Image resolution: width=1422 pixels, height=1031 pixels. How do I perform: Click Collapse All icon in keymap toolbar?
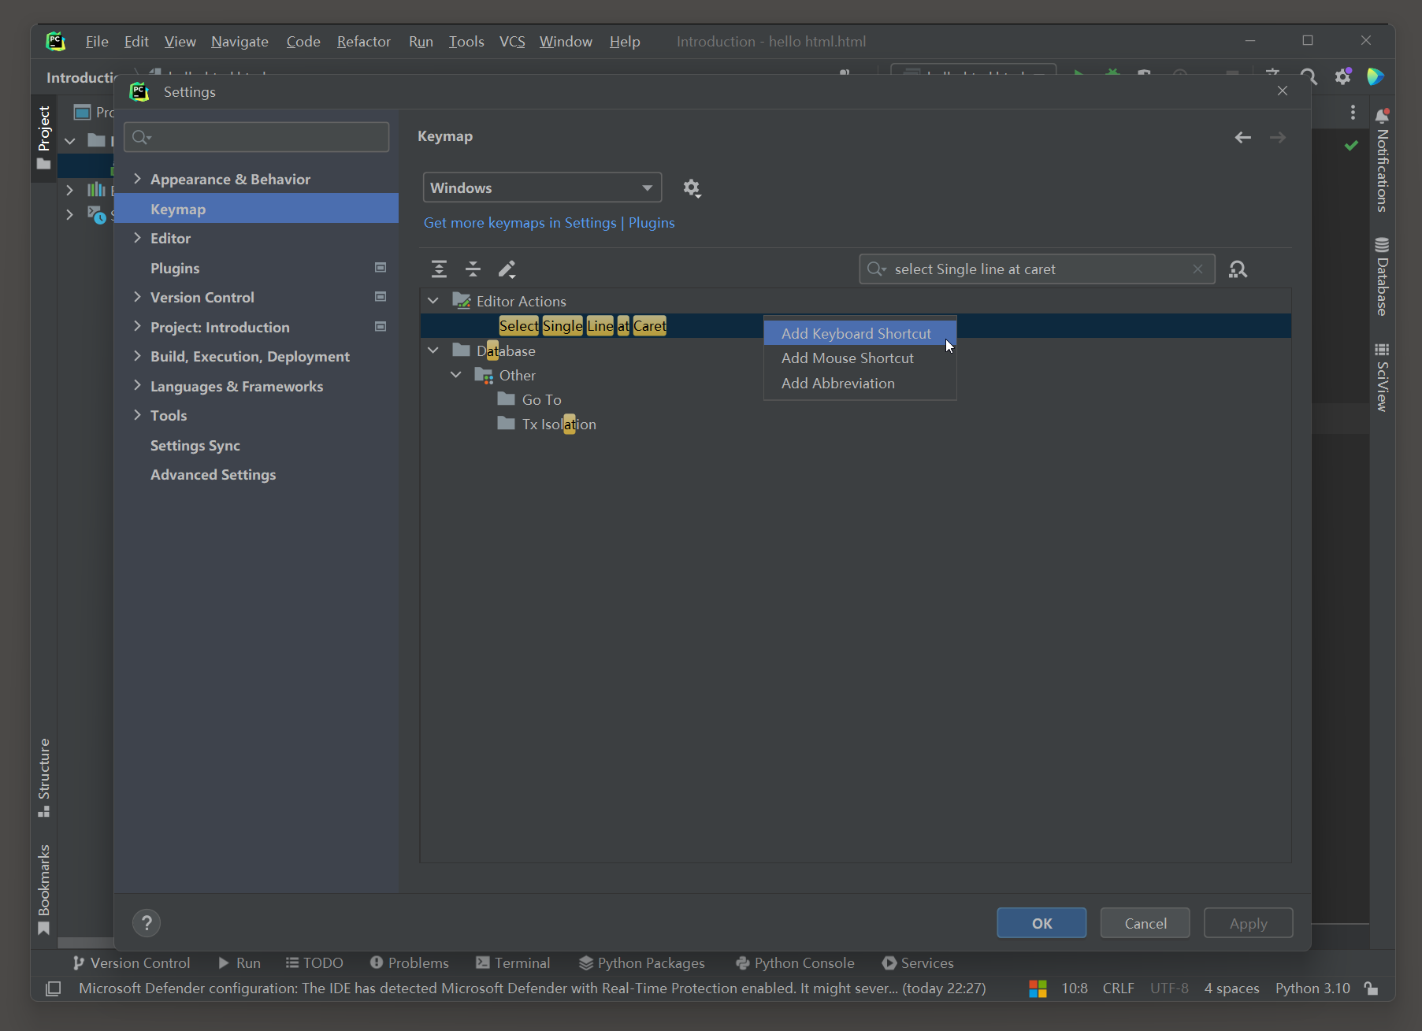point(473,269)
